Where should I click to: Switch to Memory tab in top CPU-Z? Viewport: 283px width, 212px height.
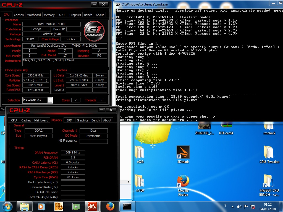click(x=49, y=15)
